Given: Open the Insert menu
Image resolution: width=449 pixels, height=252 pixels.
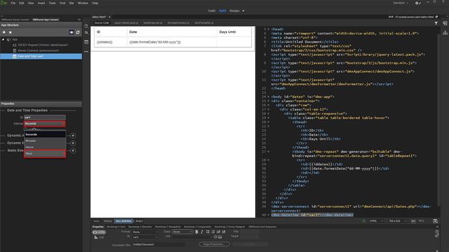Looking at the screenshot, I should click(x=41, y=3).
